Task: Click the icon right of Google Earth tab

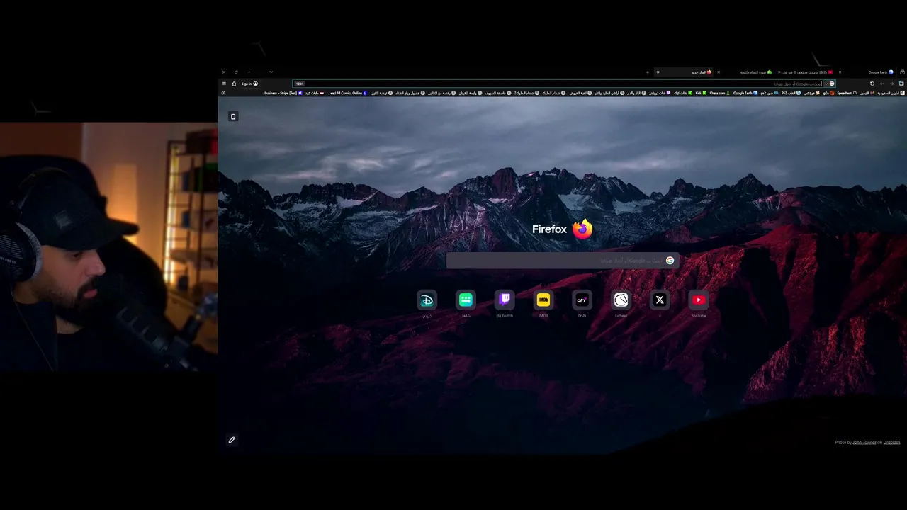Action: click(902, 72)
